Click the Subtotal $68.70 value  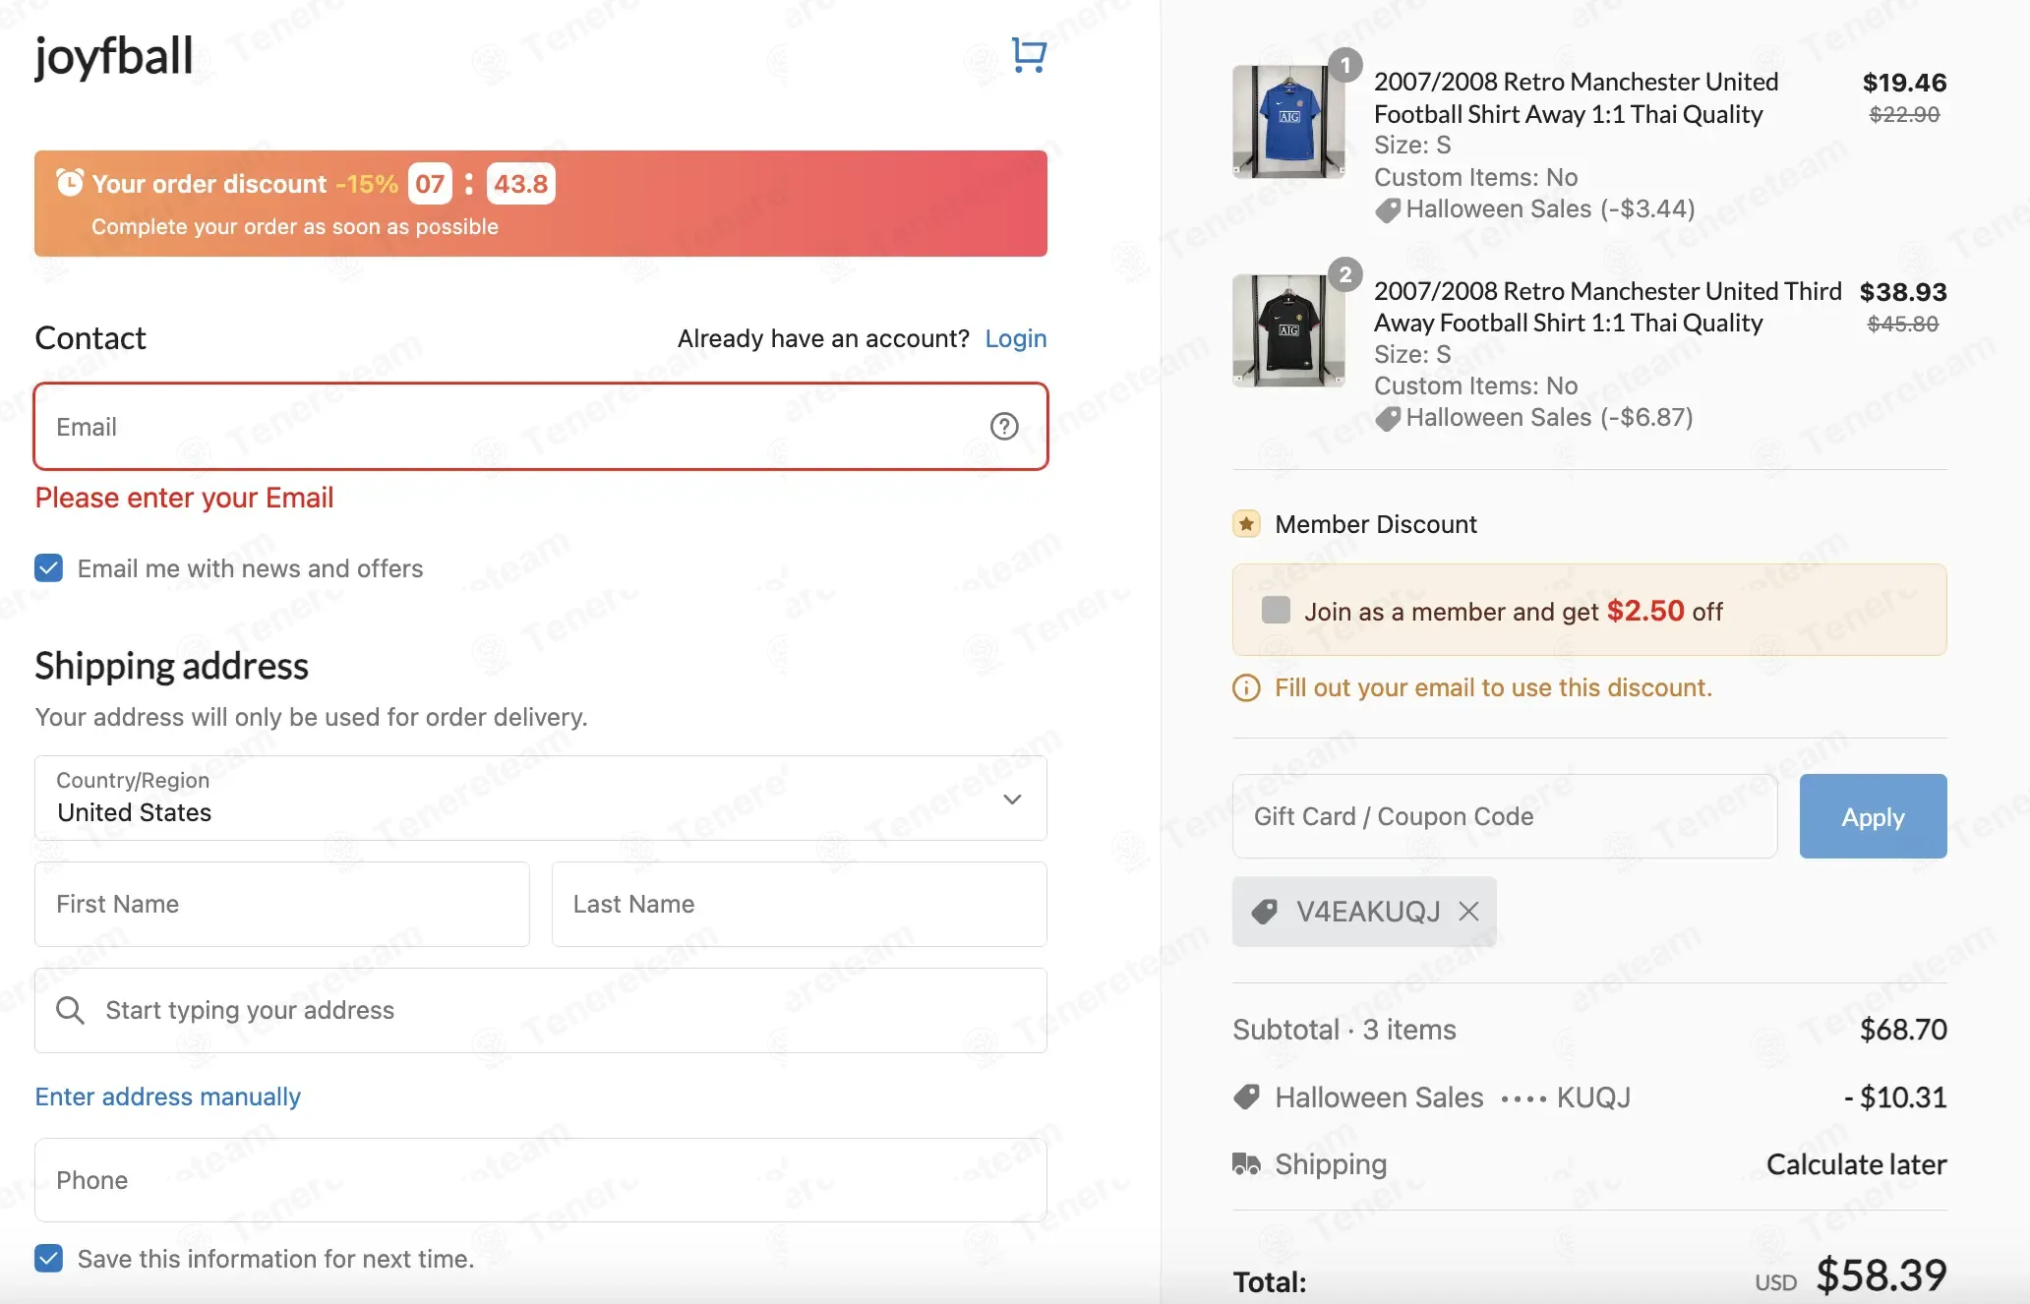click(1903, 1030)
